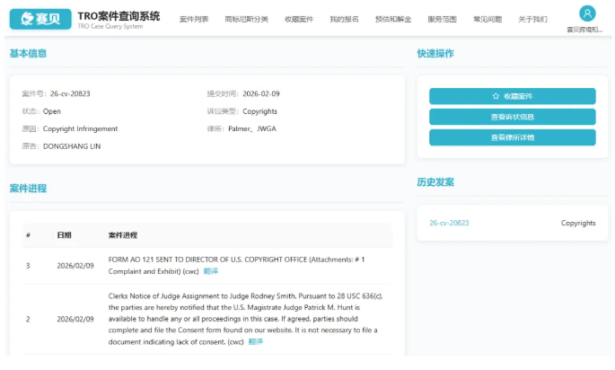Click the user avatar icon

(587, 13)
